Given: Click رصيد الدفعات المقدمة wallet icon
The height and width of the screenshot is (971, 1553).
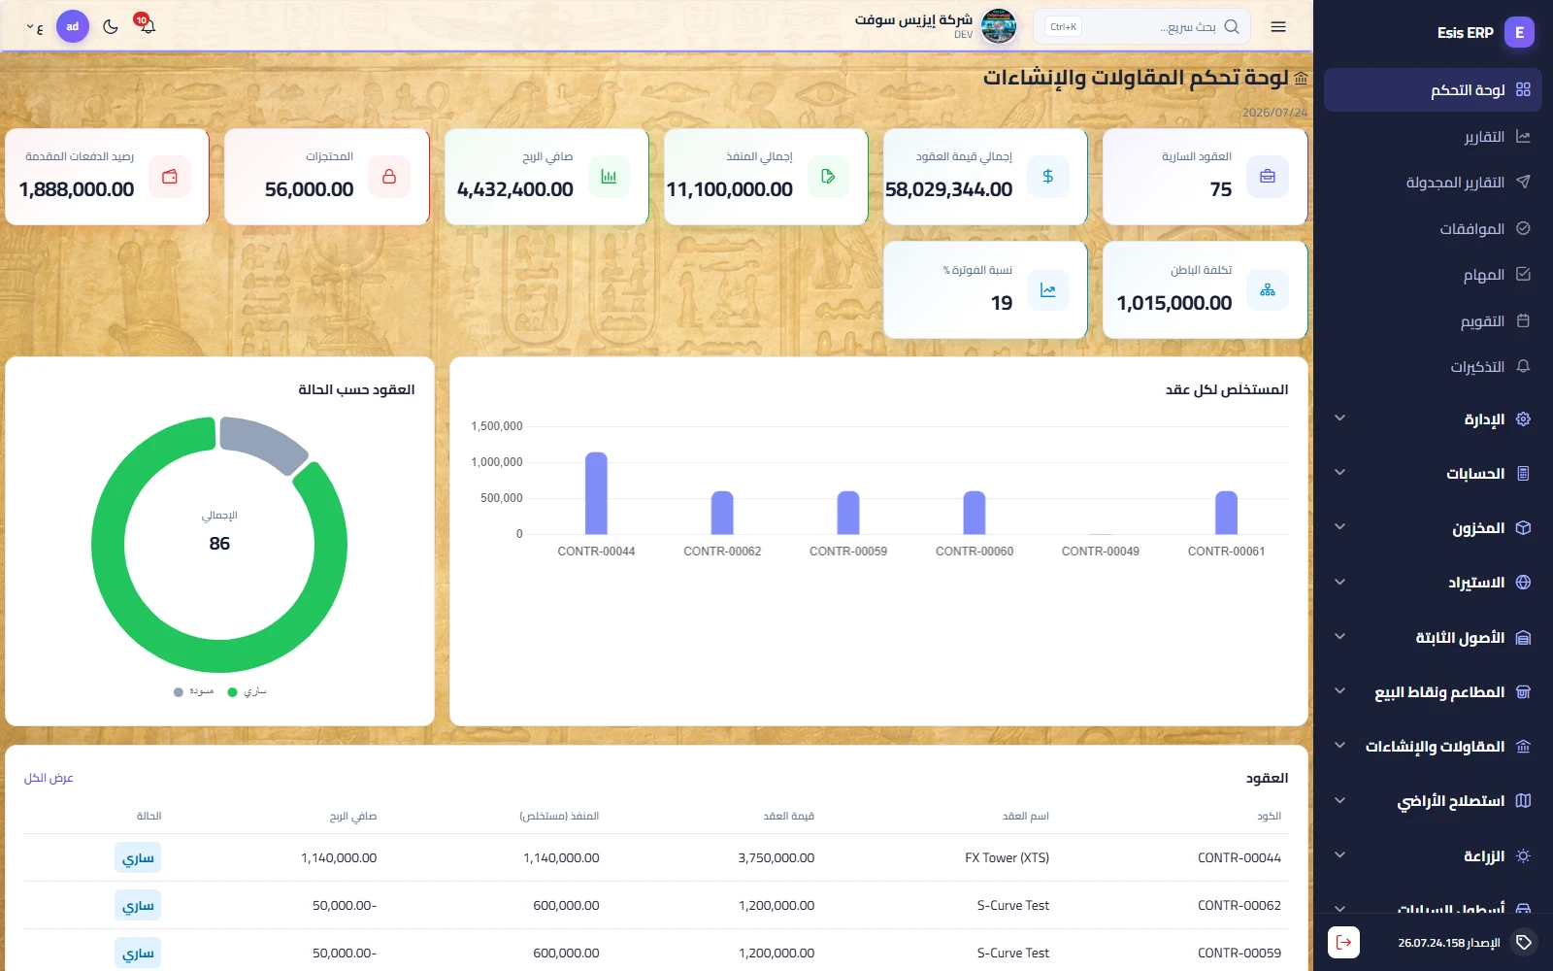Looking at the screenshot, I should click(x=170, y=177).
